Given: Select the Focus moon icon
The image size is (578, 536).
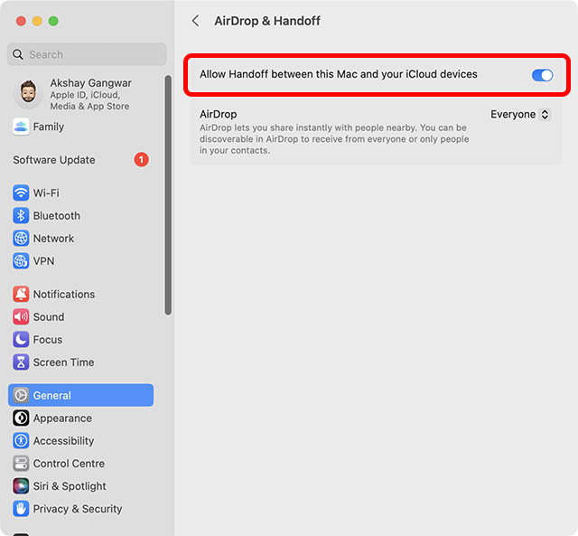Looking at the screenshot, I should 21,339.
